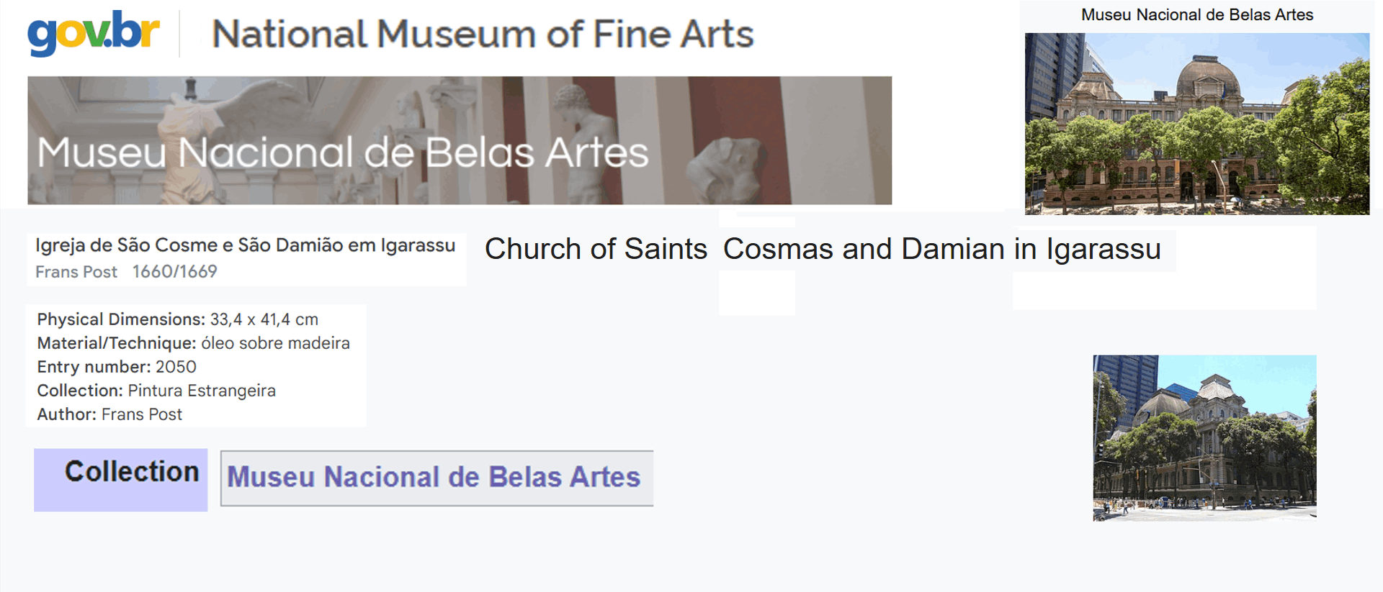Select the óleo sobre madeira value
This screenshot has width=1383, height=592.
pos(275,343)
